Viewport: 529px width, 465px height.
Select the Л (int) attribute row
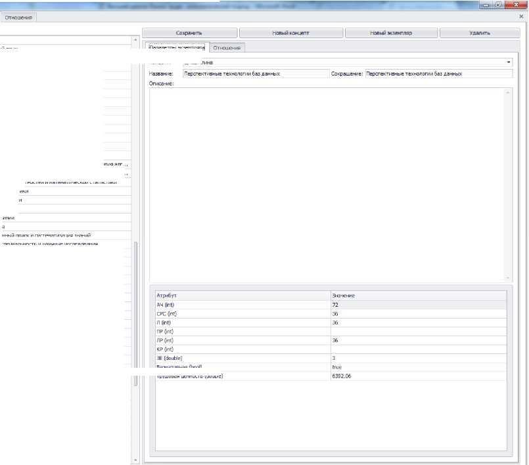tap(331, 322)
